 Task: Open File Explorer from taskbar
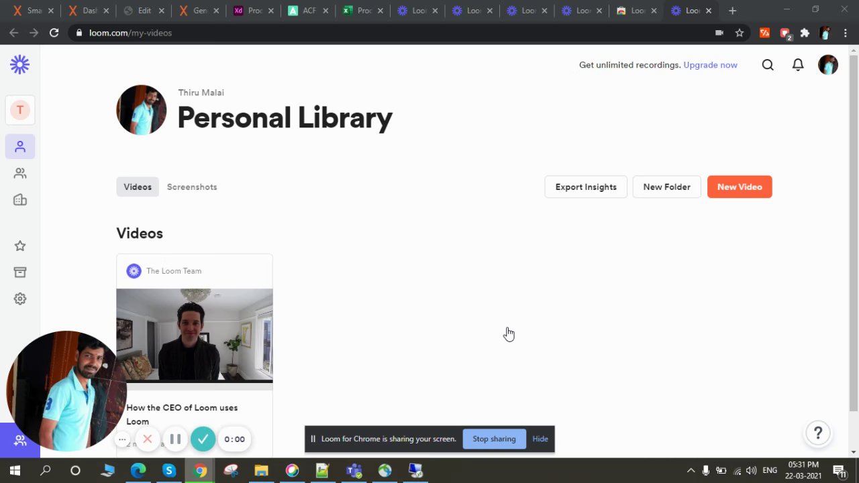click(261, 470)
